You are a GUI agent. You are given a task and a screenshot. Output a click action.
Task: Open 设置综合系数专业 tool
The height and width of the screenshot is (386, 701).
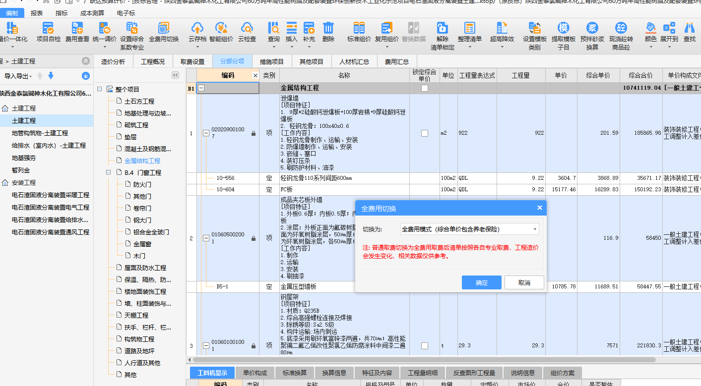pos(132,36)
